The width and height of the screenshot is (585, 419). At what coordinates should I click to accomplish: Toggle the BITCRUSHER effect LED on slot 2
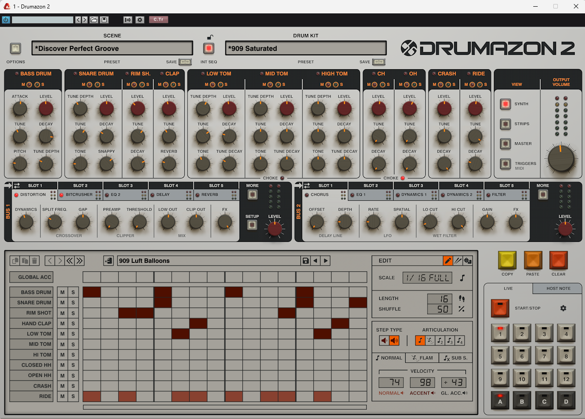click(62, 195)
